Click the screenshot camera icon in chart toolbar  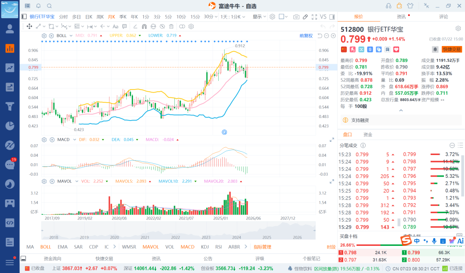pyautogui.click(x=296, y=17)
